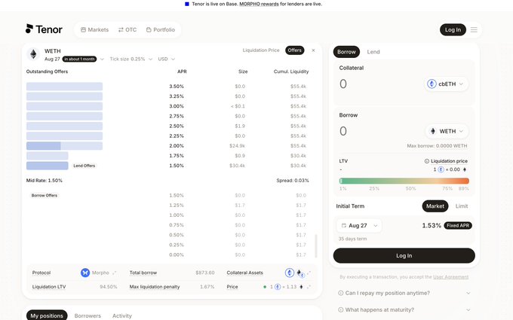513x320 pixels.
Task: Open the Tick size 0.25% dropdown
Action: (131, 59)
